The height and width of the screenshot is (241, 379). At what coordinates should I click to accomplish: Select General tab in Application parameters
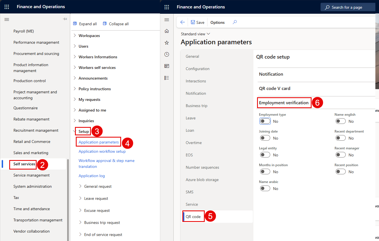coord(192,56)
